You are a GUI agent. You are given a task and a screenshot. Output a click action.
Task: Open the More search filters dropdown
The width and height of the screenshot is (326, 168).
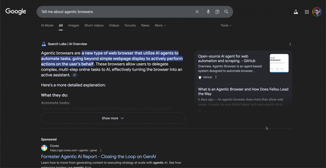[x=160, y=25]
